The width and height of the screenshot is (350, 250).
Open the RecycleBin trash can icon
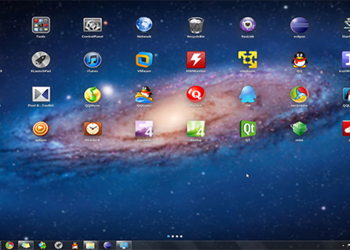(196, 25)
